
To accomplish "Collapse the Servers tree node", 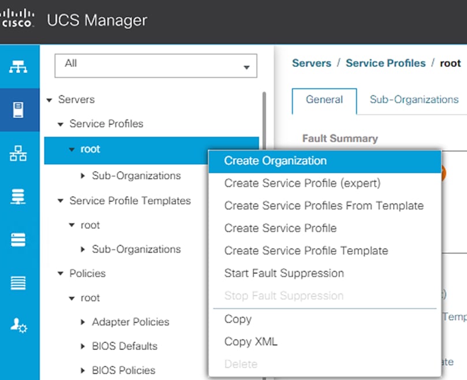I will pos(49,100).
